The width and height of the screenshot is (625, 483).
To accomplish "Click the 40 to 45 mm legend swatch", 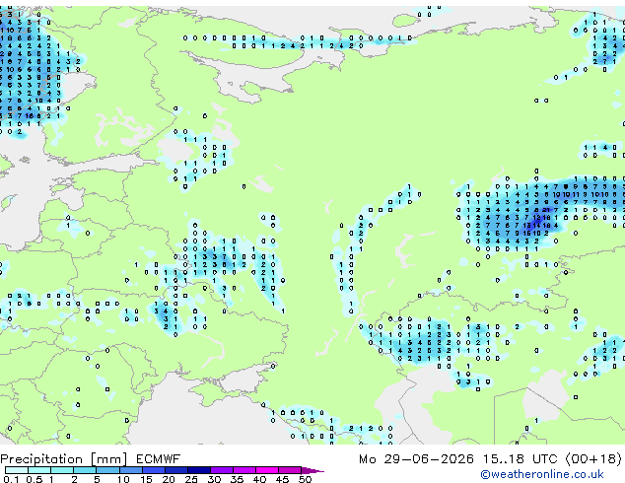I will point(267,470).
